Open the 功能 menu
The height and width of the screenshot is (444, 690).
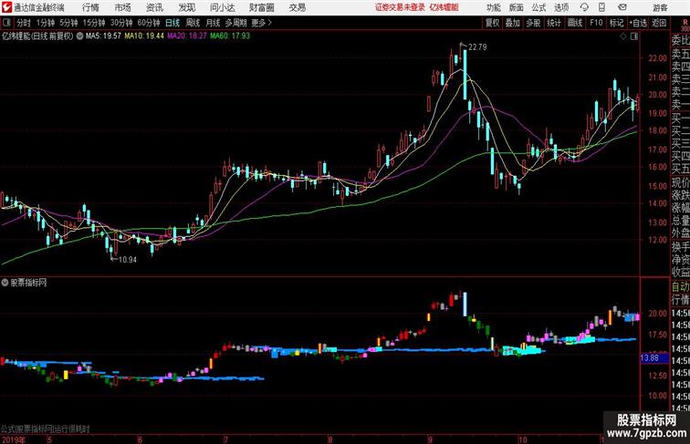click(x=493, y=7)
